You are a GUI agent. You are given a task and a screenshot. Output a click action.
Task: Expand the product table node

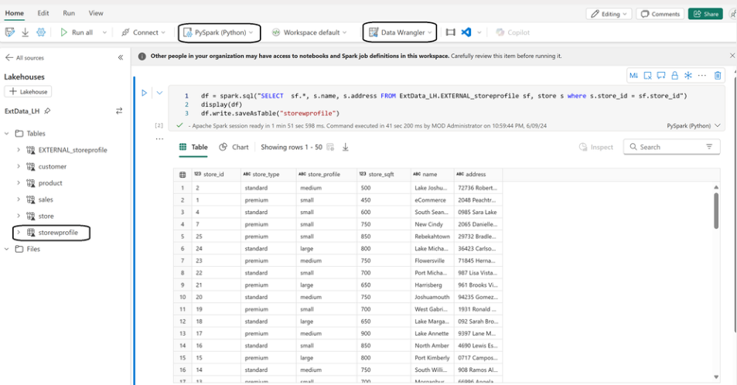19,183
